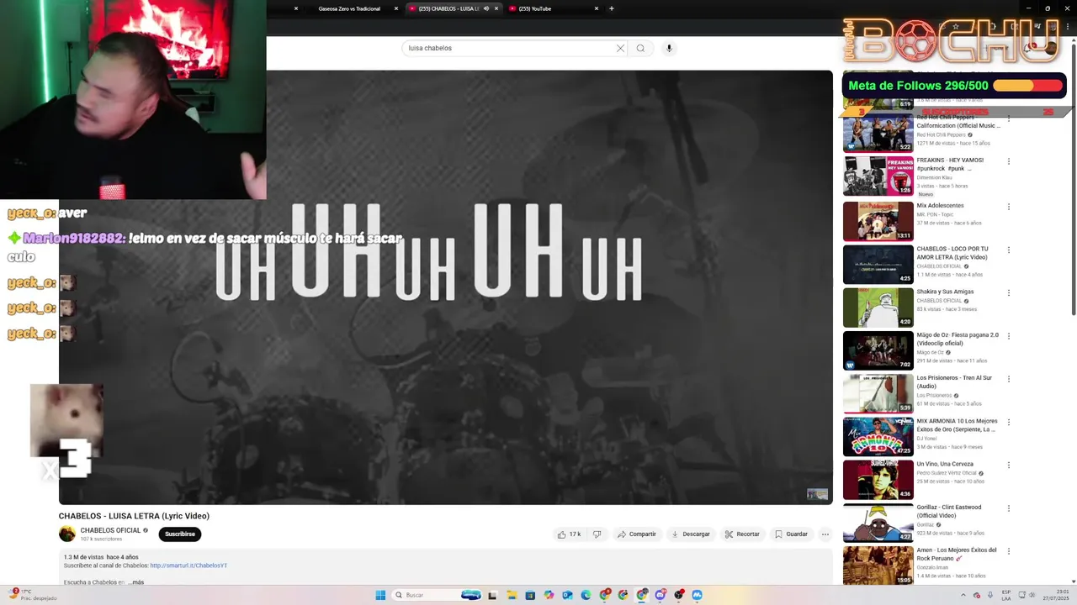The width and height of the screenshot is (1077, 605).
Task: Switch to the 'Gaseosa Zero vs Tradicional' tab
Action: [x=349, y=8]
